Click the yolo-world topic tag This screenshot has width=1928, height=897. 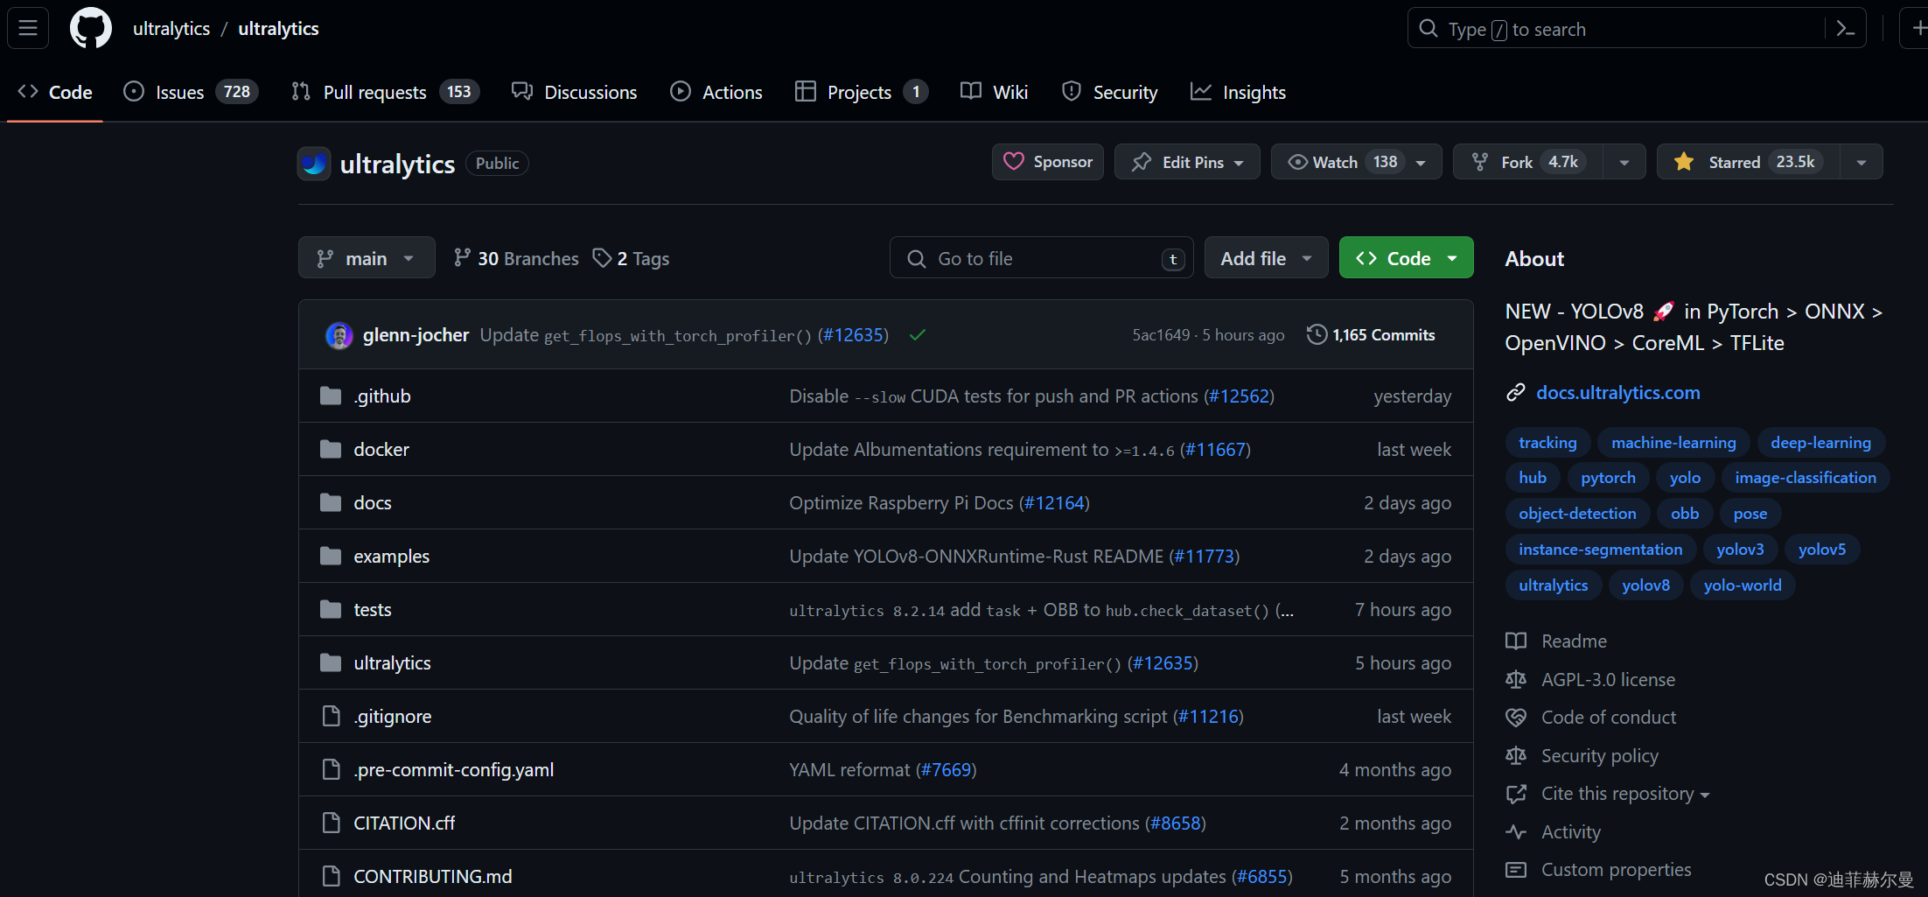1742,585
